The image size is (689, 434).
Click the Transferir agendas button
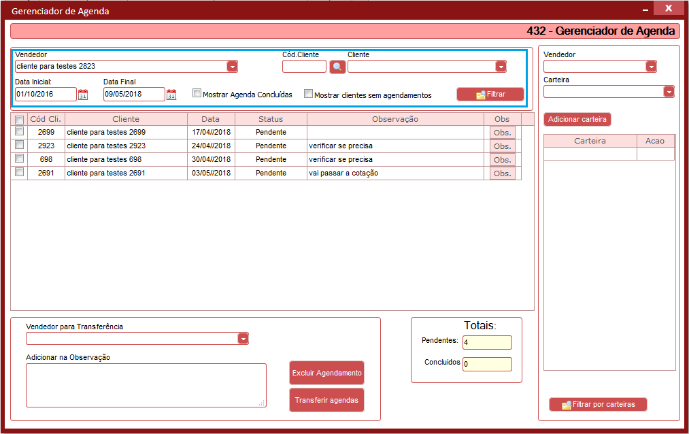(x=327, y=400)
